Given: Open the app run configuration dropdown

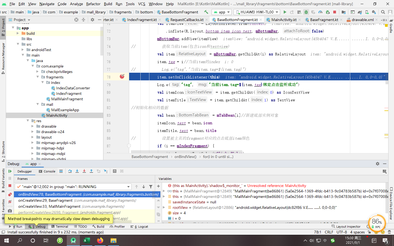Looking at the screenshot, I should click(x=222, y=12).
